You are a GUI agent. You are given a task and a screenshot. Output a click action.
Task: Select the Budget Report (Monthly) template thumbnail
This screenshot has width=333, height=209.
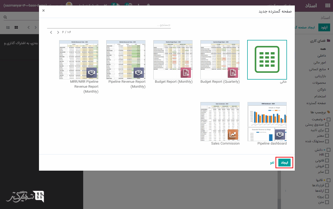(x=173, y=60)
